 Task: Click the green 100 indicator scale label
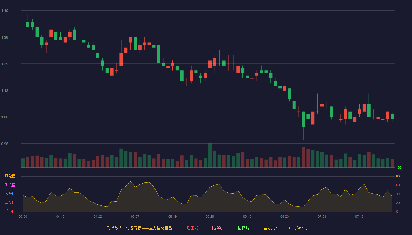399,168
